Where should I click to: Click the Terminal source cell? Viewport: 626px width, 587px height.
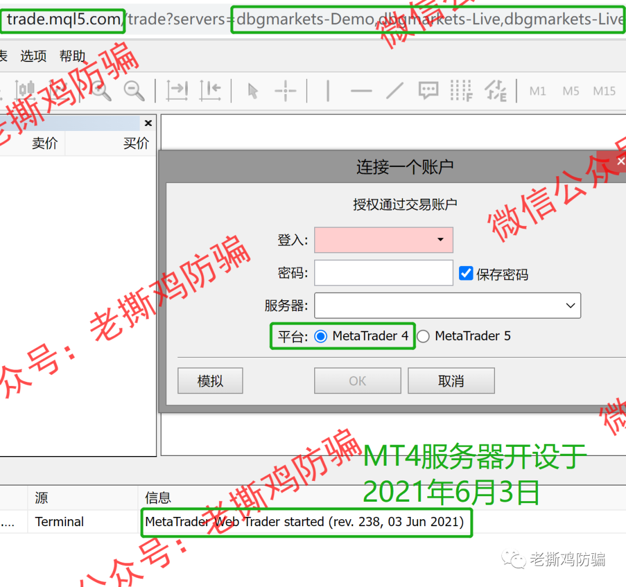coord(60,522)
